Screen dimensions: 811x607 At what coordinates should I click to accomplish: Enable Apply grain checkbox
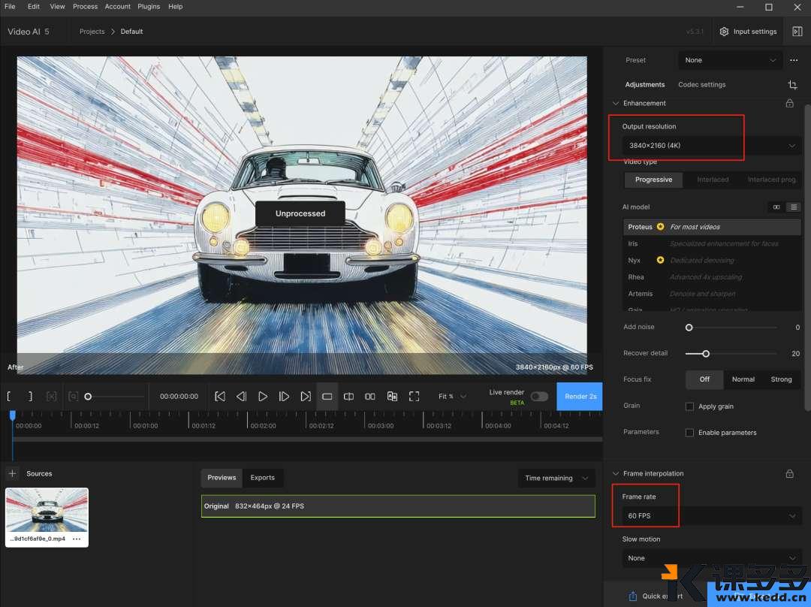(689, 406)
